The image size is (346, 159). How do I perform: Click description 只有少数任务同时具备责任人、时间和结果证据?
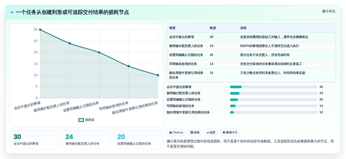[x=273, y=73]
